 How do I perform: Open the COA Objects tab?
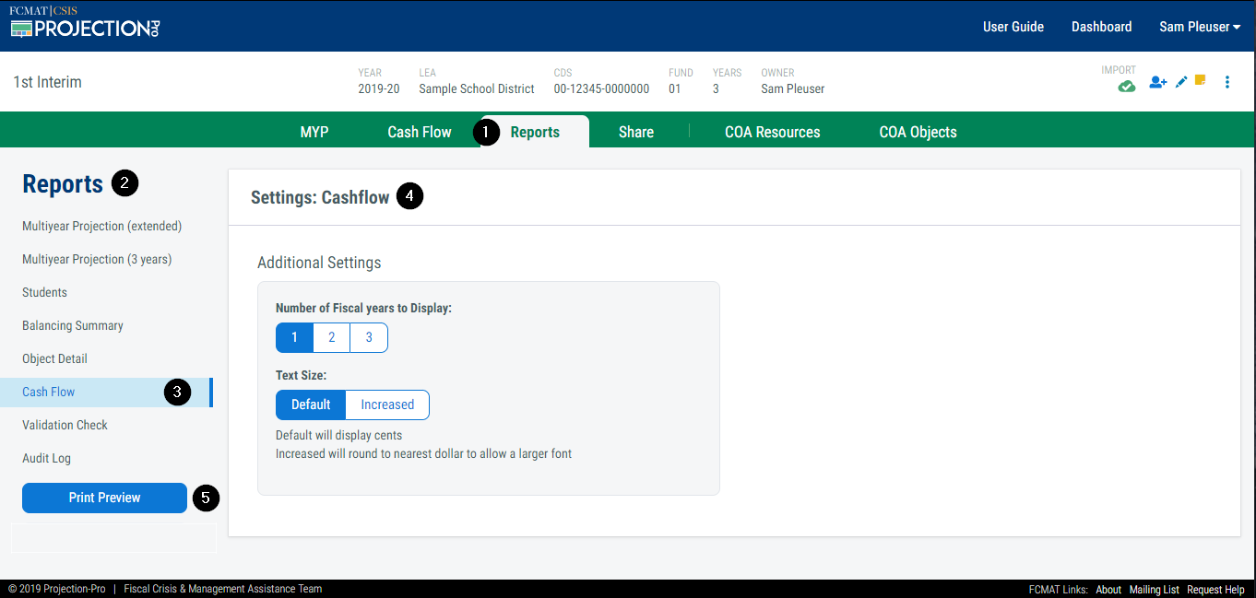[x=918, y=132]
